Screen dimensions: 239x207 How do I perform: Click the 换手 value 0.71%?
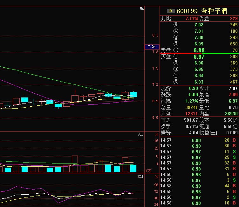point(192,126)
